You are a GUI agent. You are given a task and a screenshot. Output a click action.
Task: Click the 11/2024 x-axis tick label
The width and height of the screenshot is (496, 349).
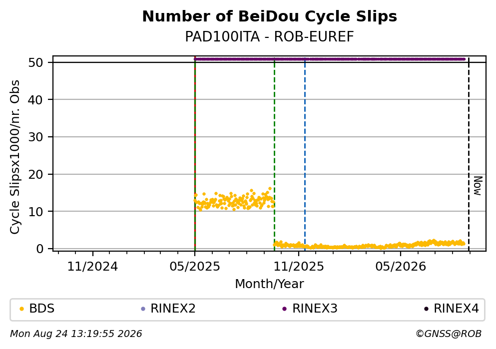(x=92, y=267)
